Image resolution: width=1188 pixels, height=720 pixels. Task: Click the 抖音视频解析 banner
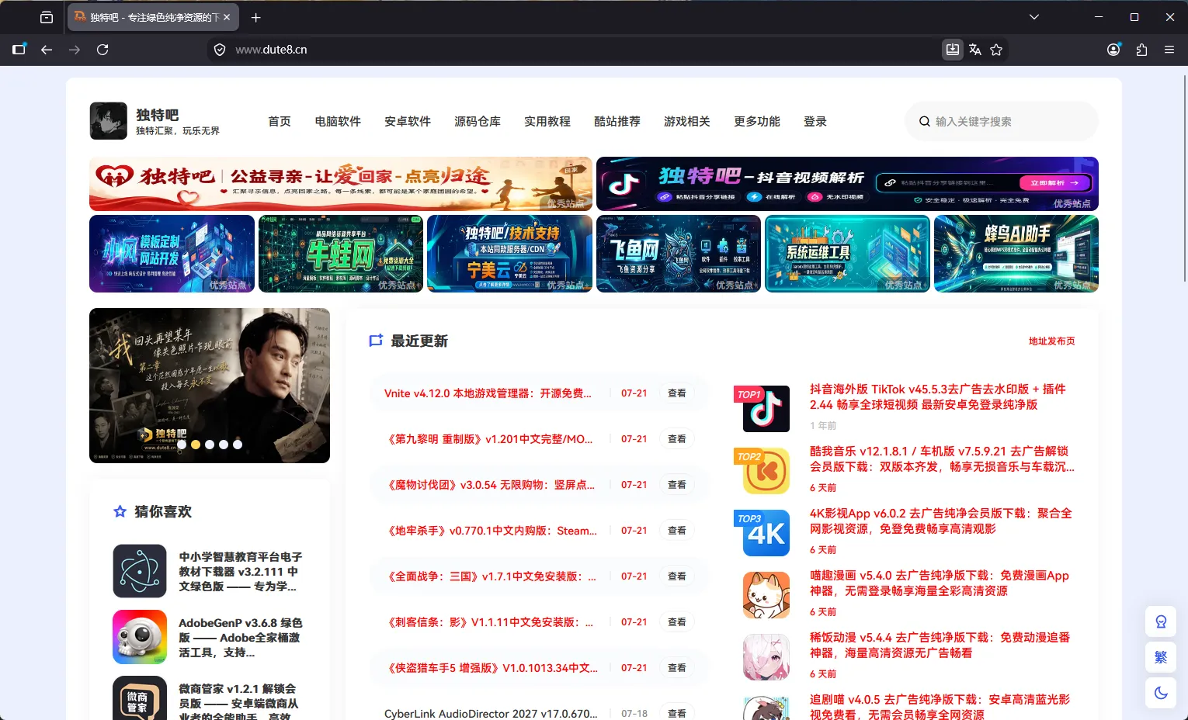(x=847, y=184)
